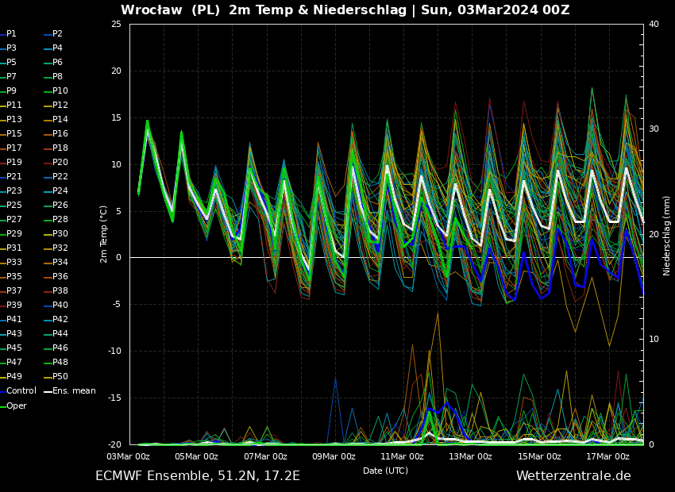Click the ECMWF Ensemble, 51.2N, 17.2E caption

pyautogui.click(x=198, y=476)
